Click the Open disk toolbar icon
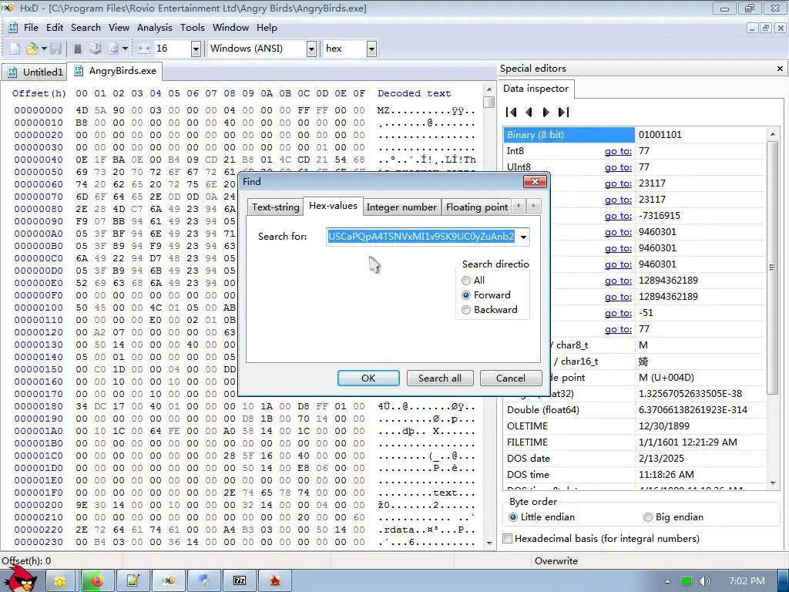Screen dimensions: 789x592 [96, 49]
